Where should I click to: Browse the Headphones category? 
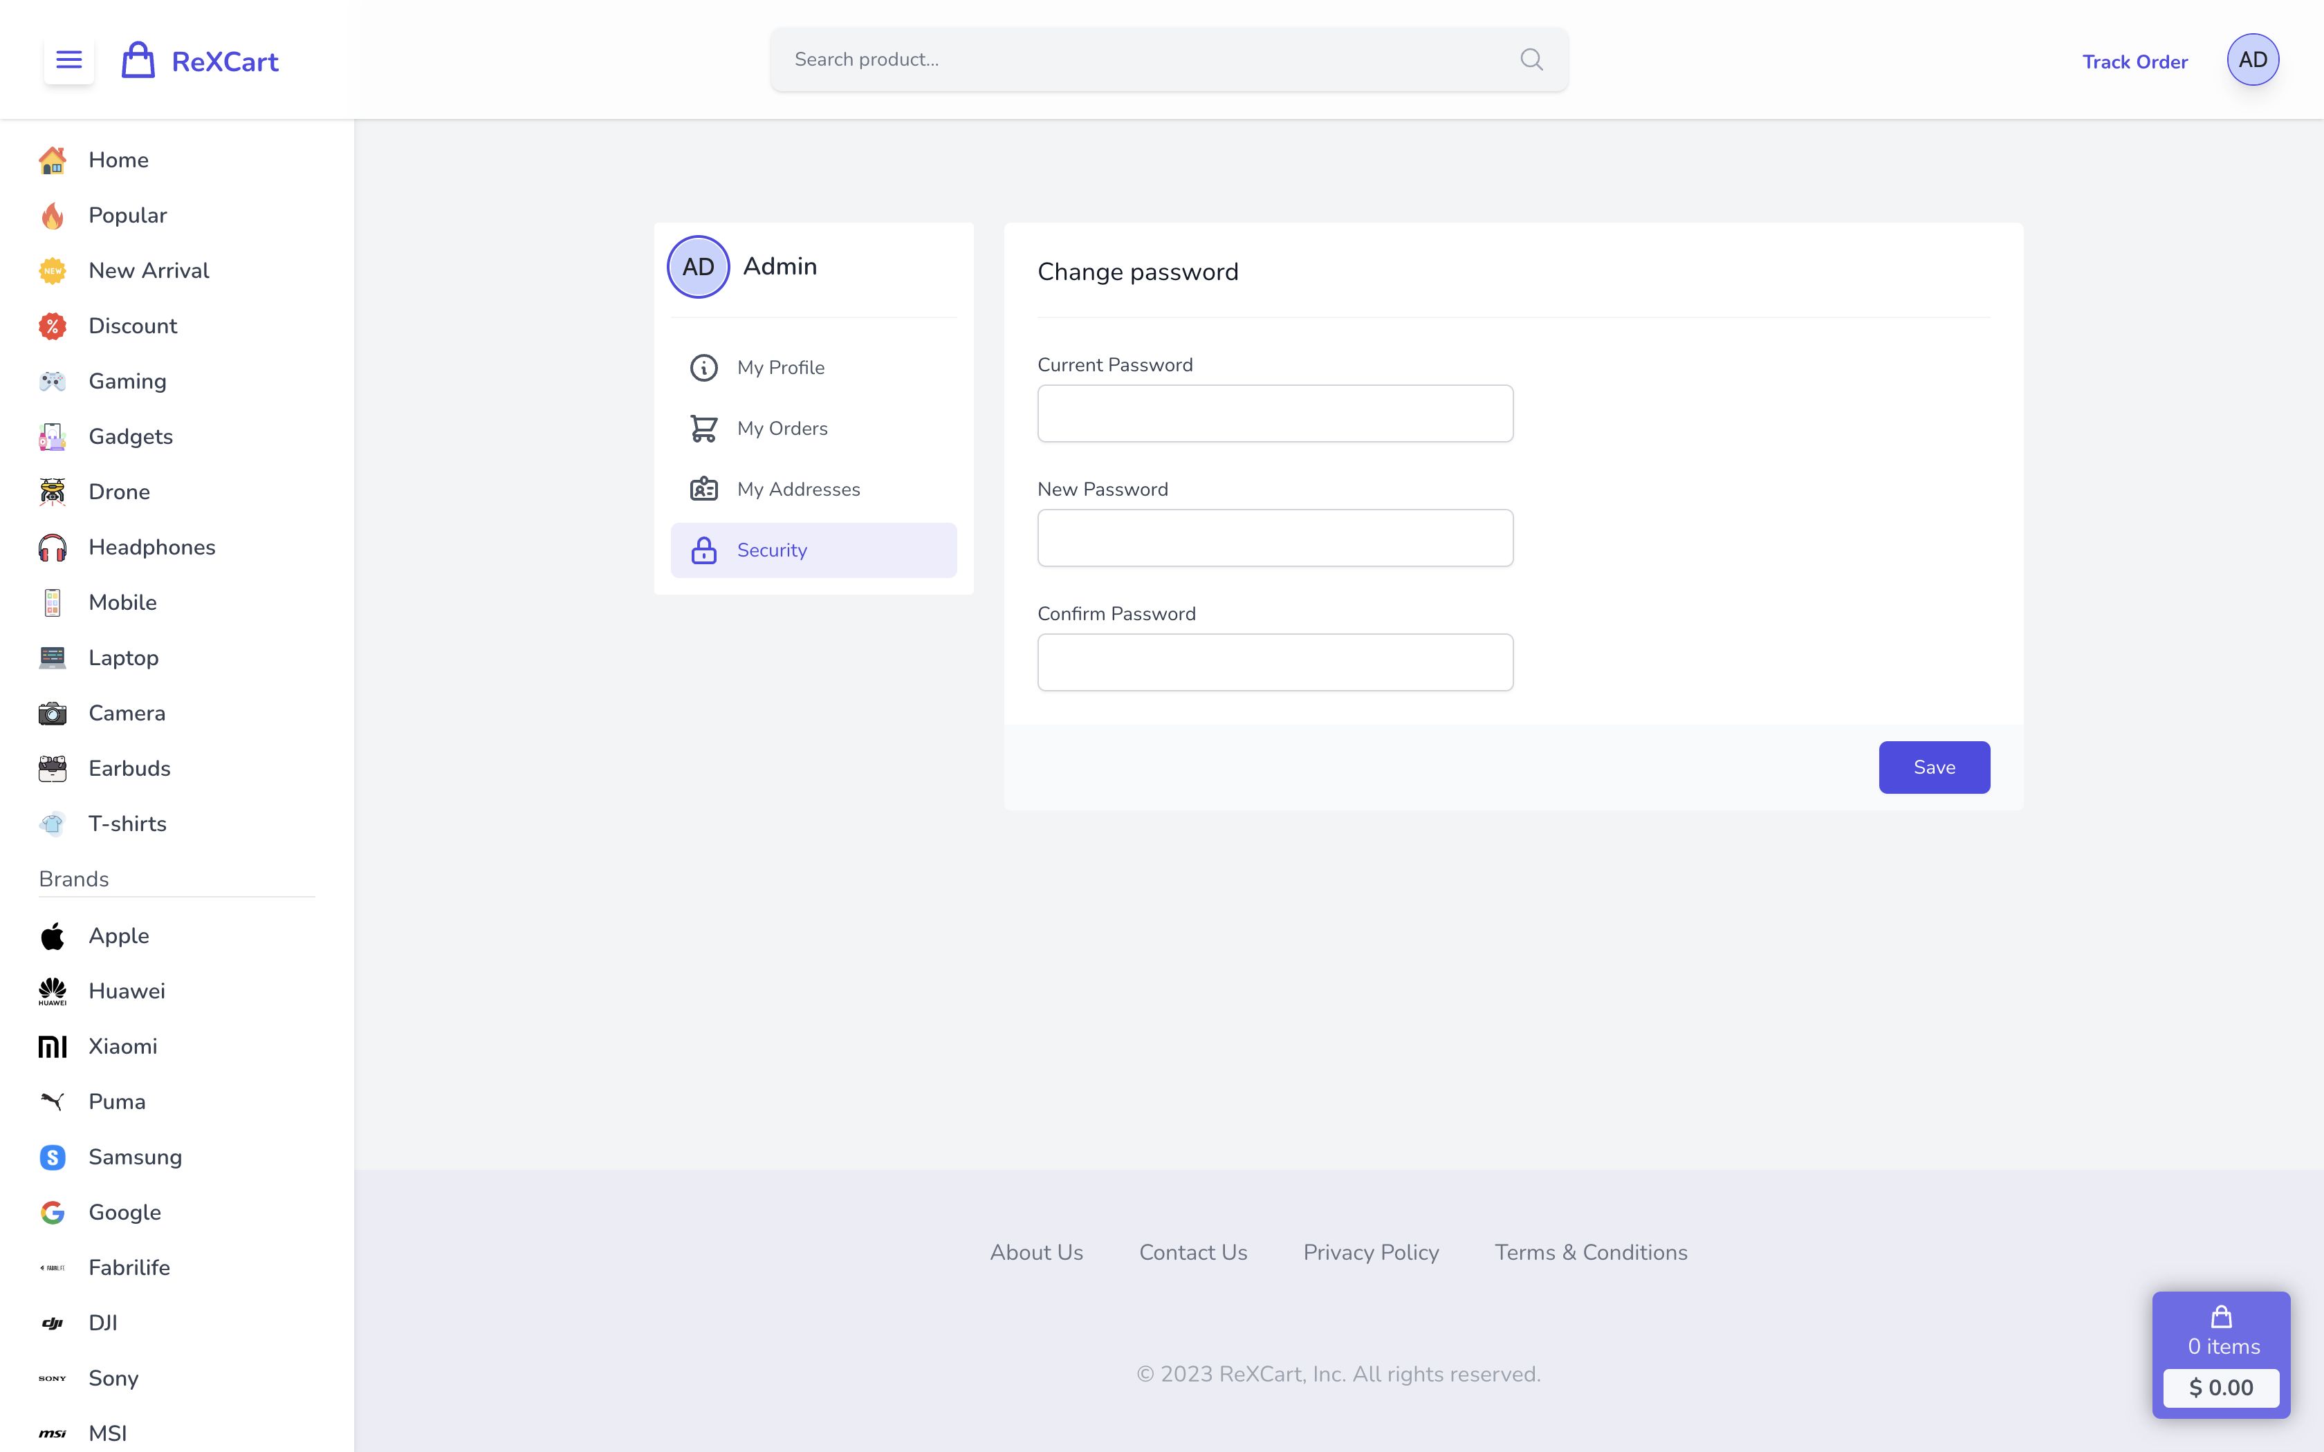[x=151, y=548]
